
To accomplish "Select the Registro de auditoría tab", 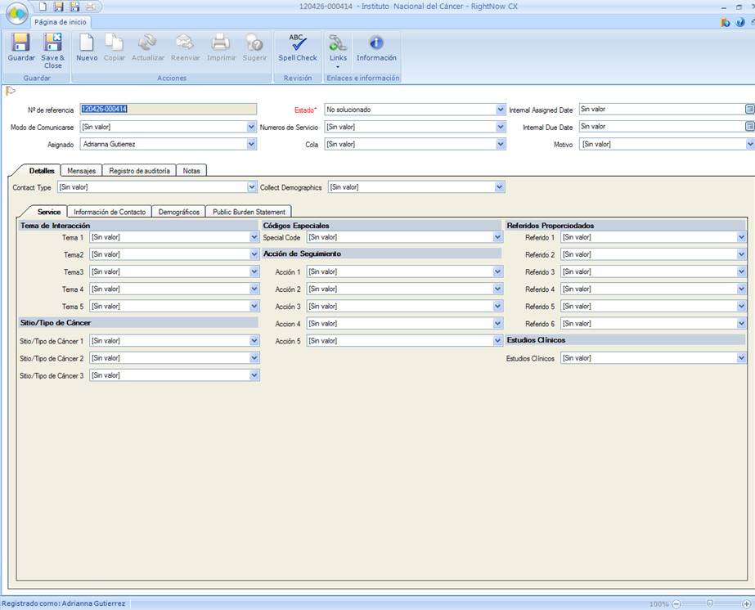I will click(140, 171).
